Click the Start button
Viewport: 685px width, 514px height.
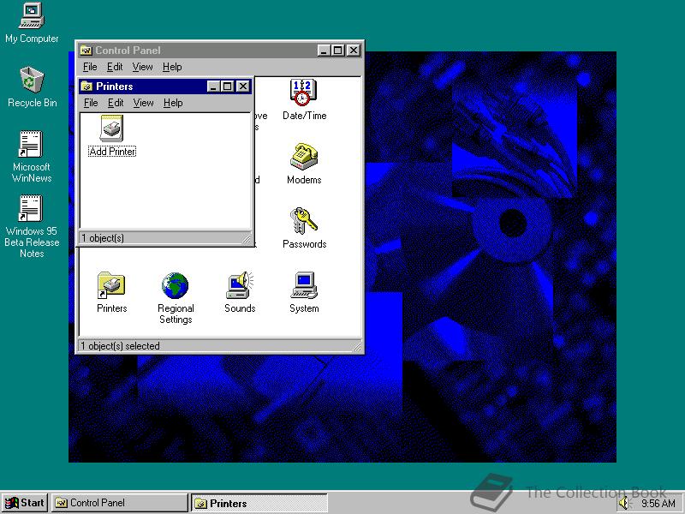[25, 503]
